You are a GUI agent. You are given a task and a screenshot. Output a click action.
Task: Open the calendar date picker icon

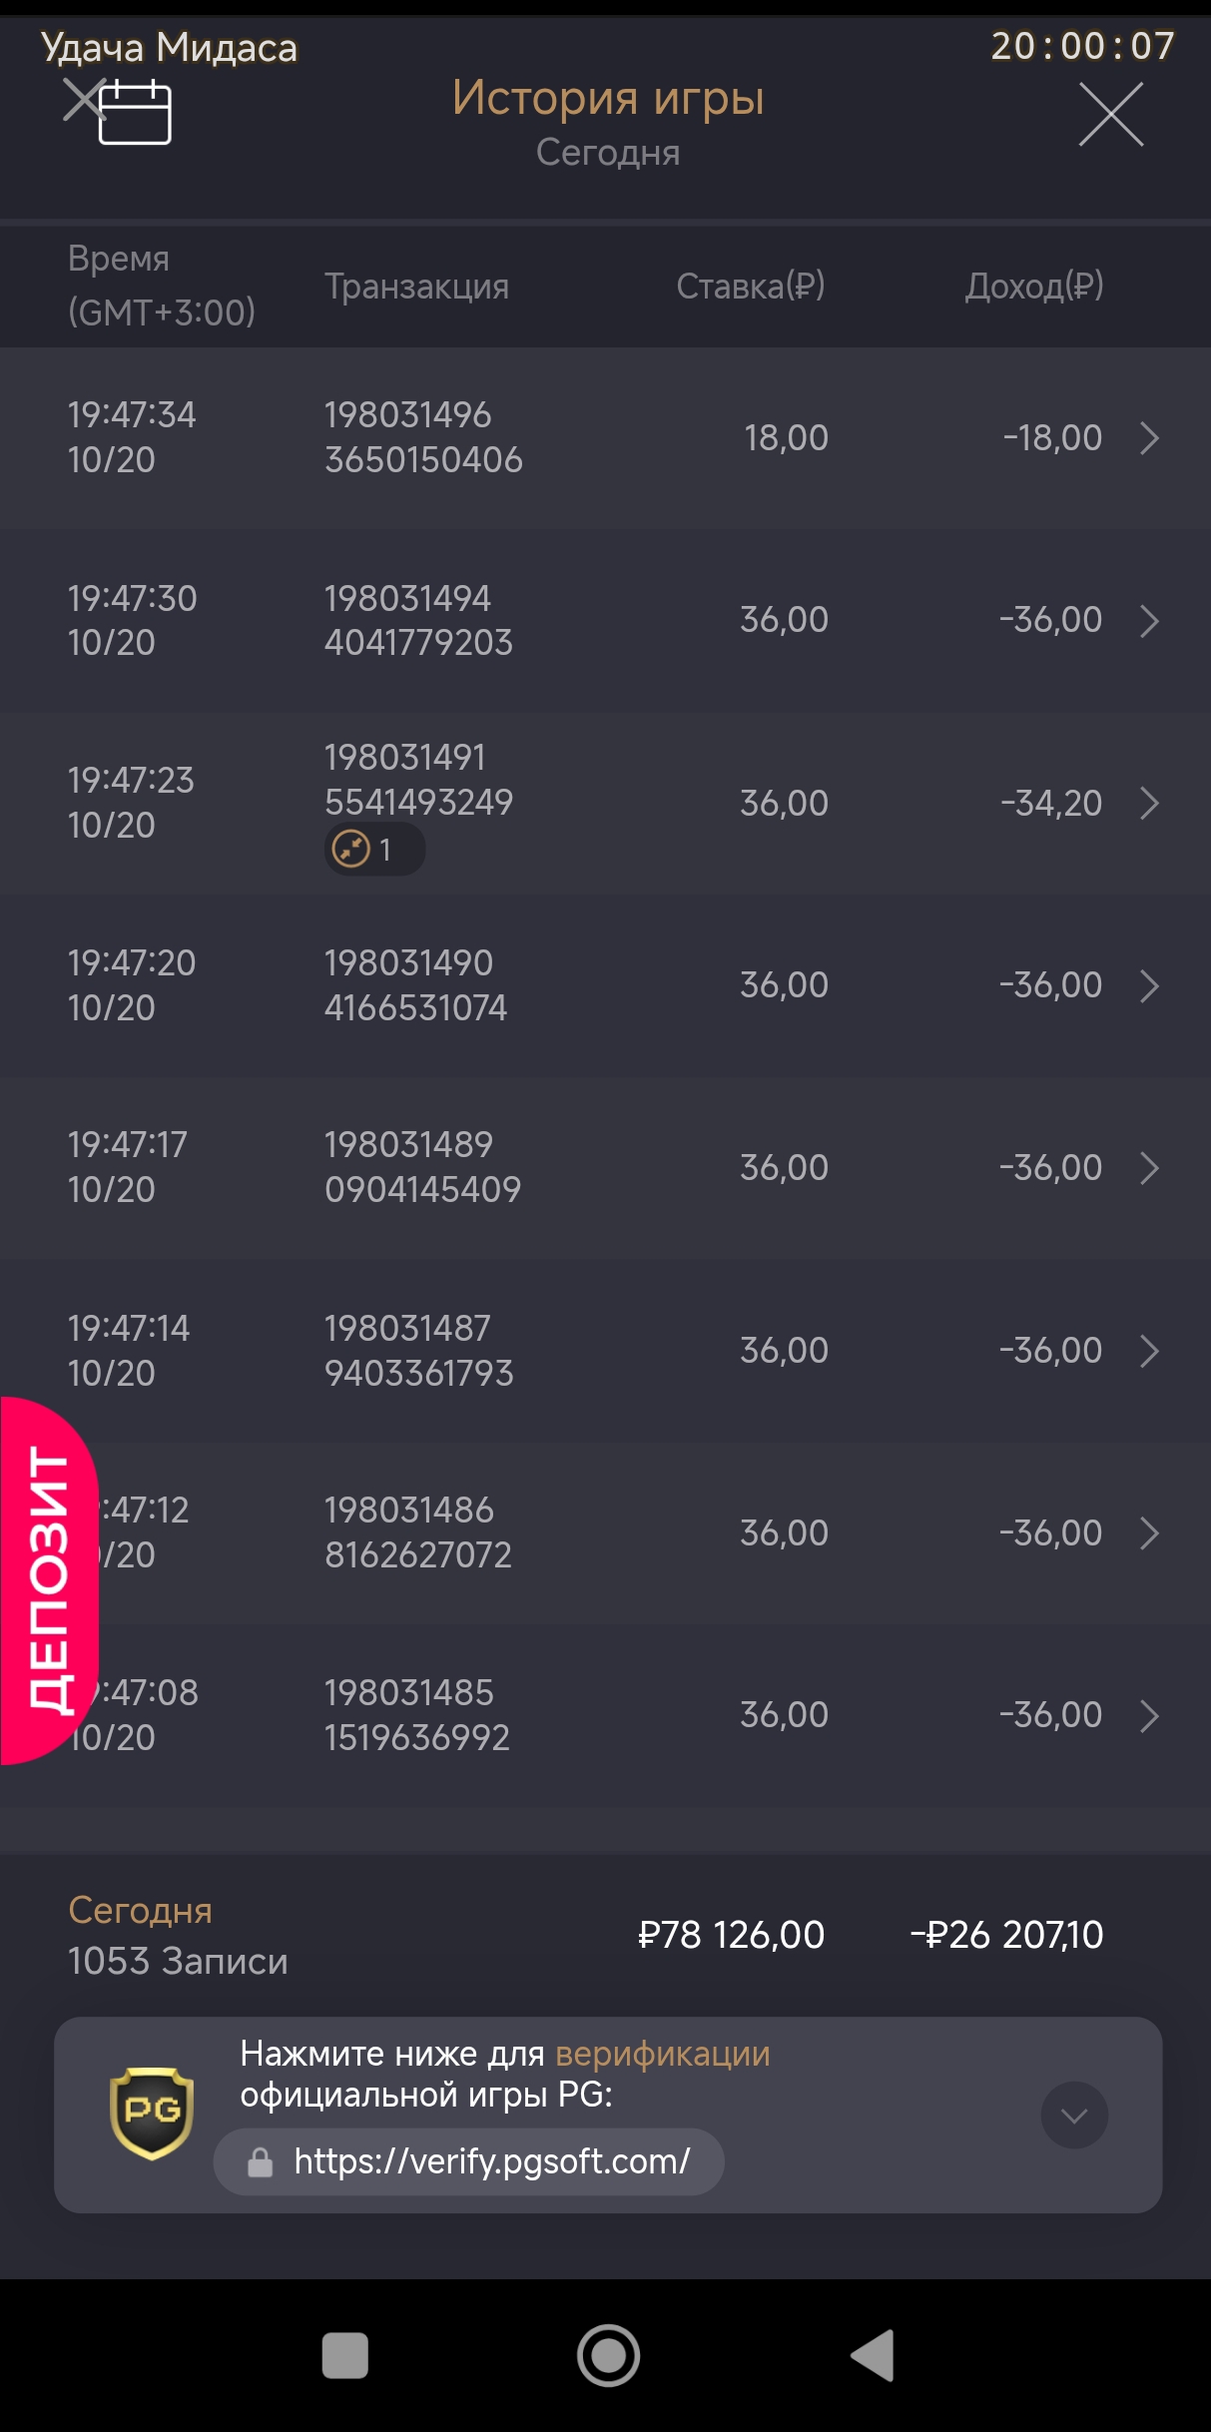pyautogui.click(x=134, y=112)
